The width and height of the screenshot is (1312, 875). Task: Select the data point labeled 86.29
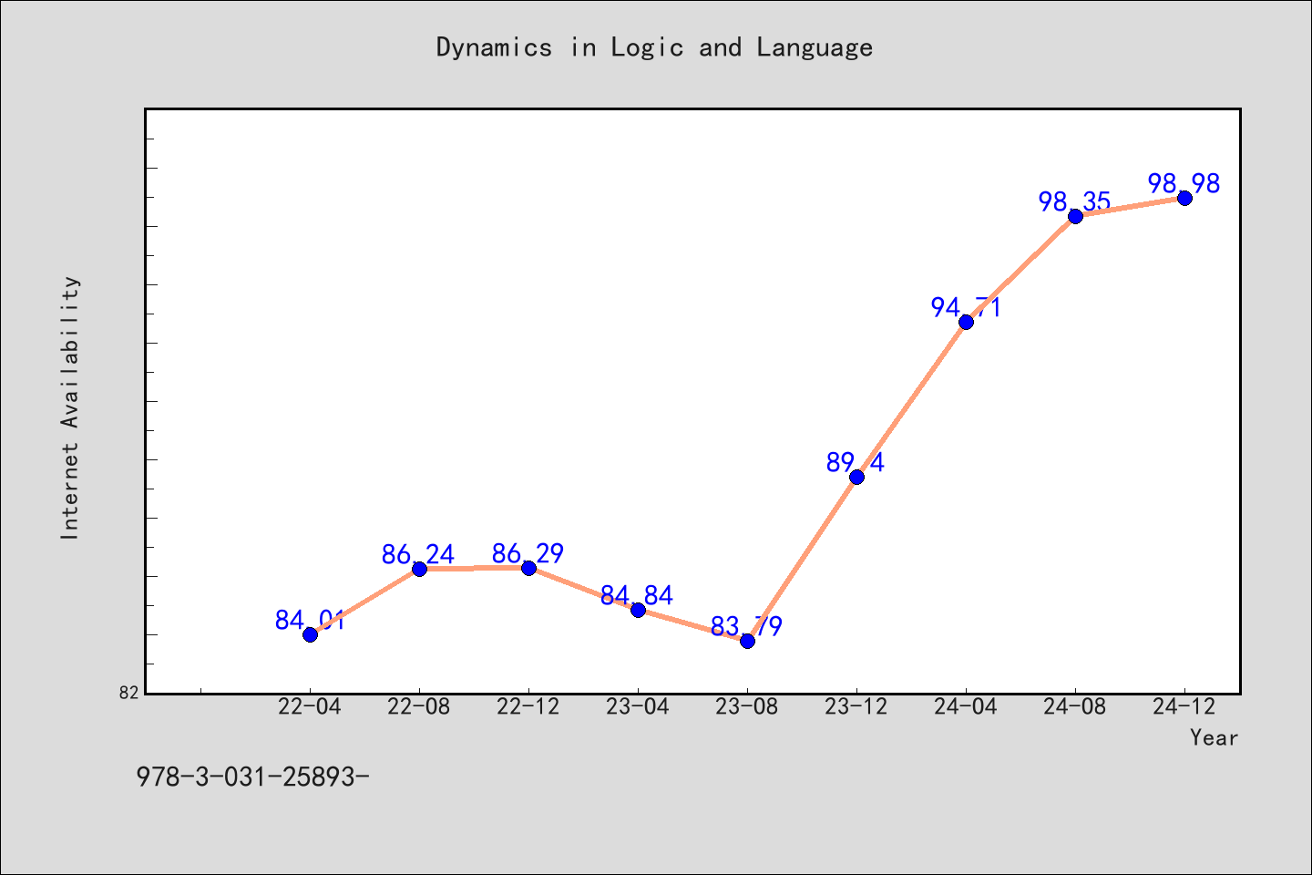point(528,568)
